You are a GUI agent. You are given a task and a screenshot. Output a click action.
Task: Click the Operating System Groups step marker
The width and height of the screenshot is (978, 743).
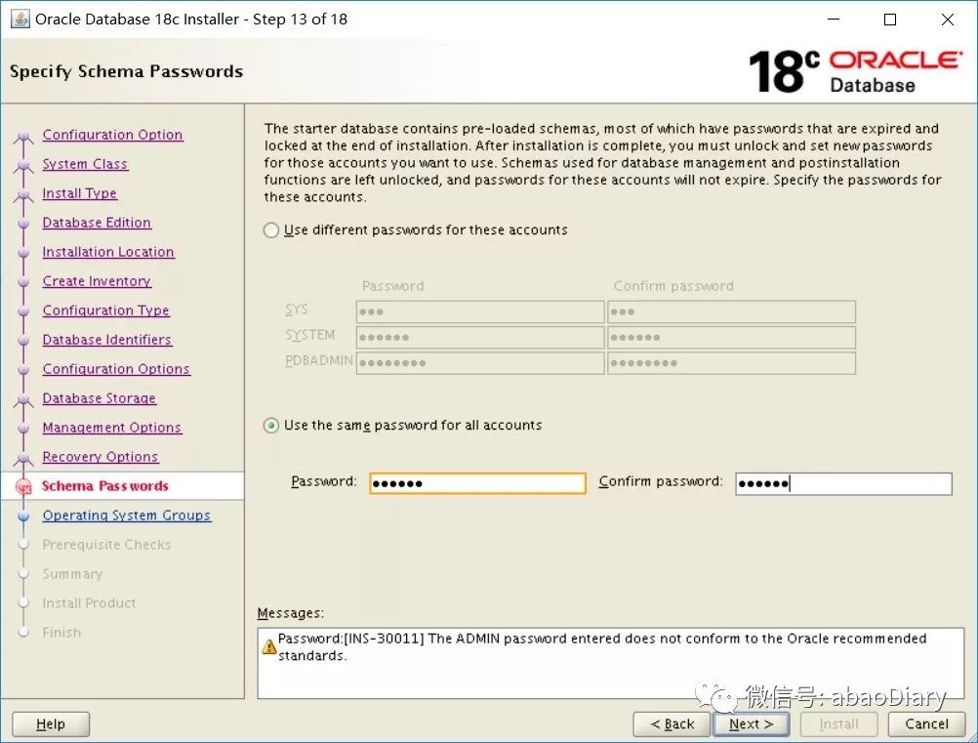(x=23, y=516)
